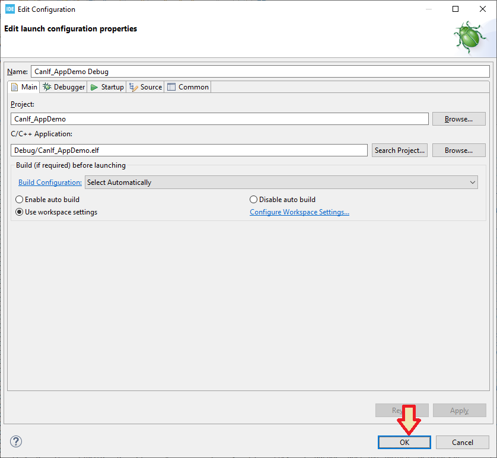Click the IDE icon in the title bar
Image resolution: width=497 pixels, height=458 pixels.
10,9
